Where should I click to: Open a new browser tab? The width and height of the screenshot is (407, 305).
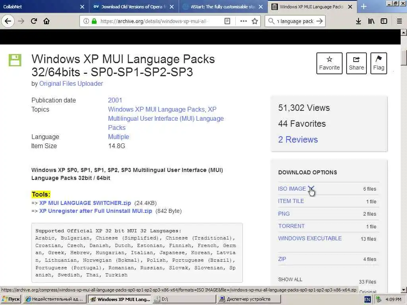coord(364,7)
